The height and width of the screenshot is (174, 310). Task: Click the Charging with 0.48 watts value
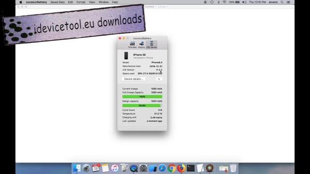pyautogui.click(x=156, y=117)
